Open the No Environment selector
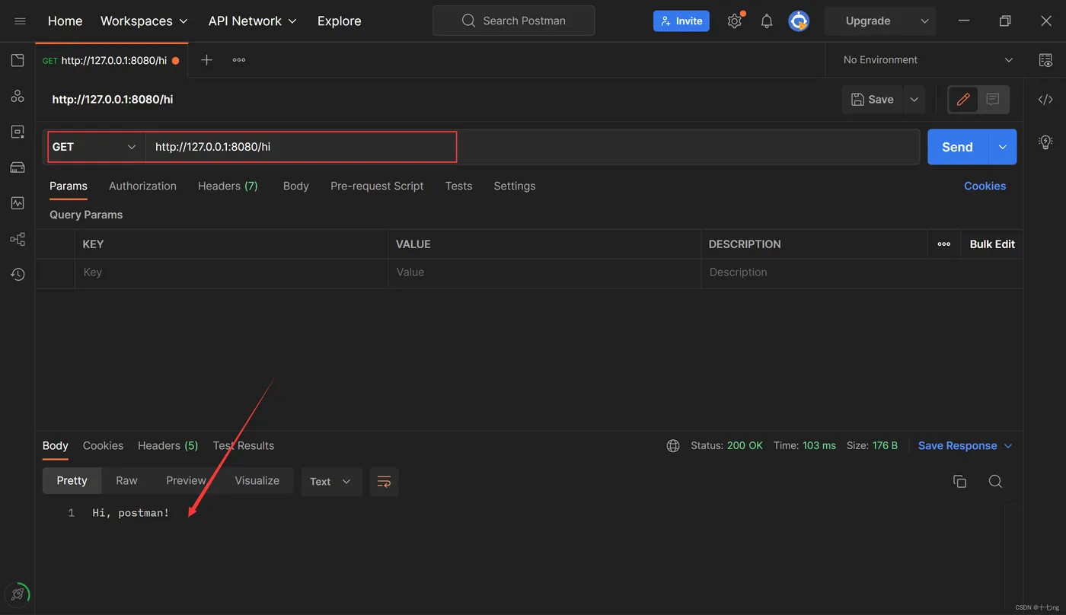1066x615 pixels. pos(927,60)
